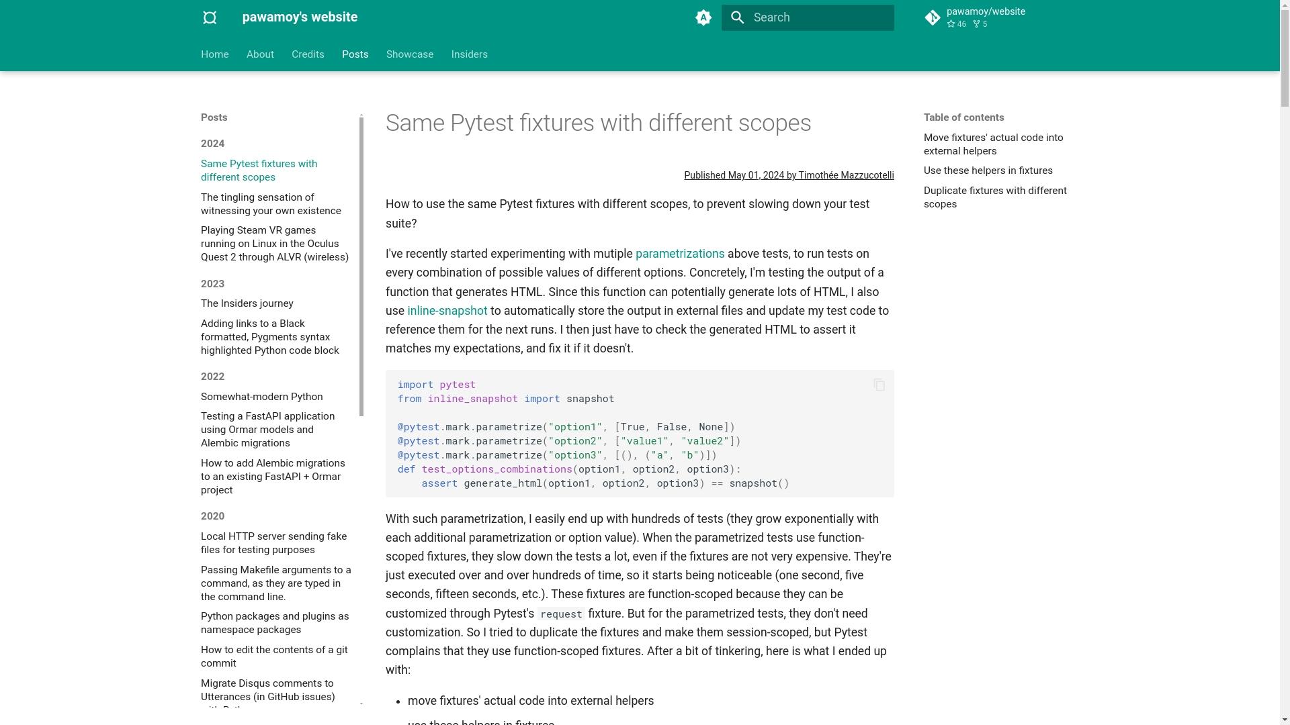Expand the 2020 posts section
Viewport: 1290px width, 725px height.
(x=212, y=516)
